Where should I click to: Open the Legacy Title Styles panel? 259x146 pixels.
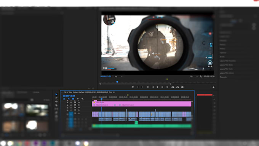tap(226, 65)
